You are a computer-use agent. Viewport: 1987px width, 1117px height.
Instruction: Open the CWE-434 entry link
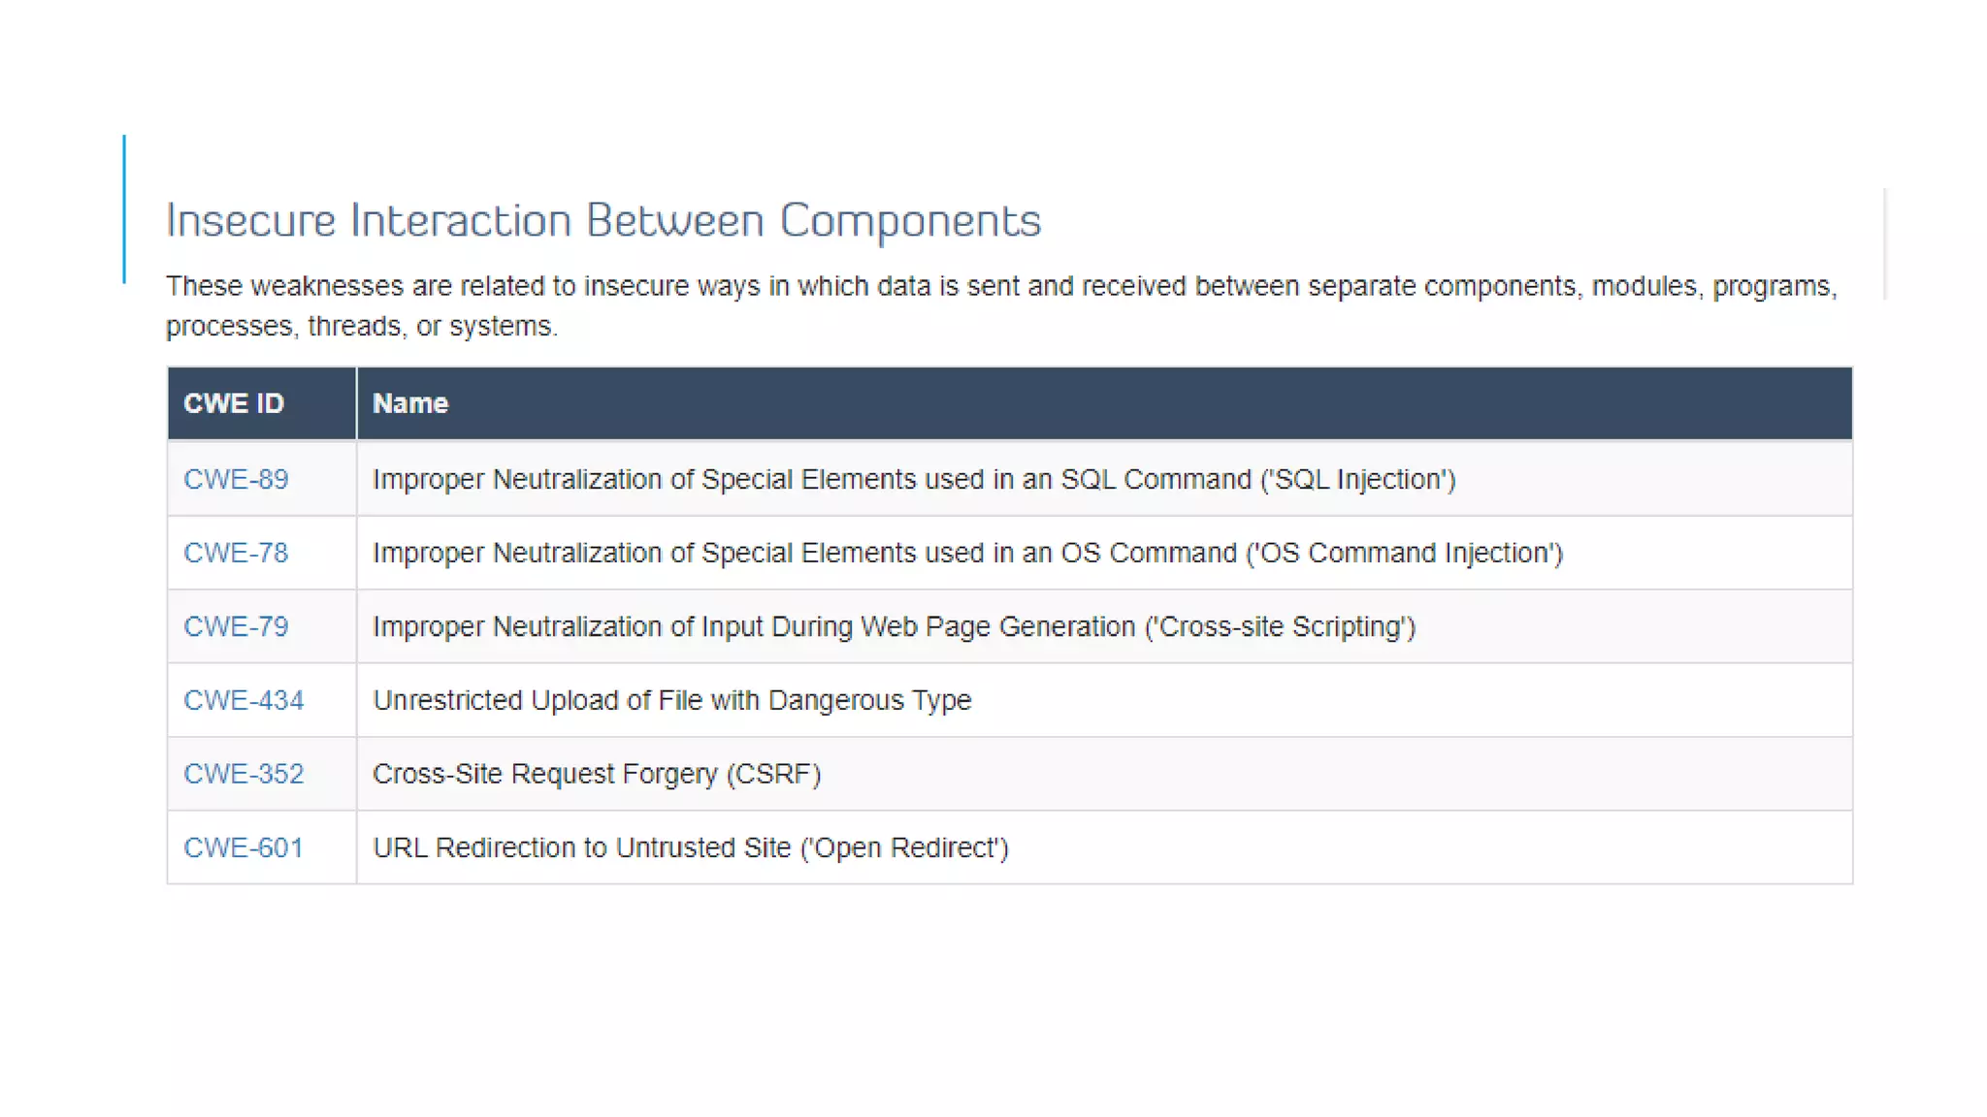[244, 700]
